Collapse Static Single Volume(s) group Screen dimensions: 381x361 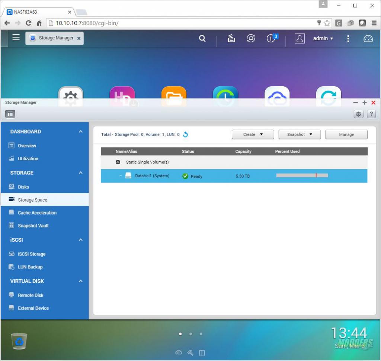tap(118, 162)
